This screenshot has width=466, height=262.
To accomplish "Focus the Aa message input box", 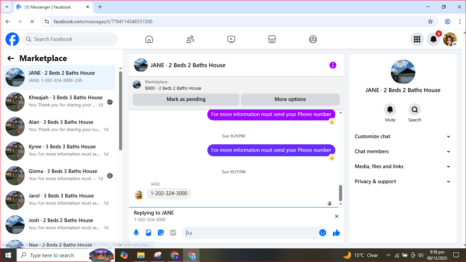I will 251,233.
